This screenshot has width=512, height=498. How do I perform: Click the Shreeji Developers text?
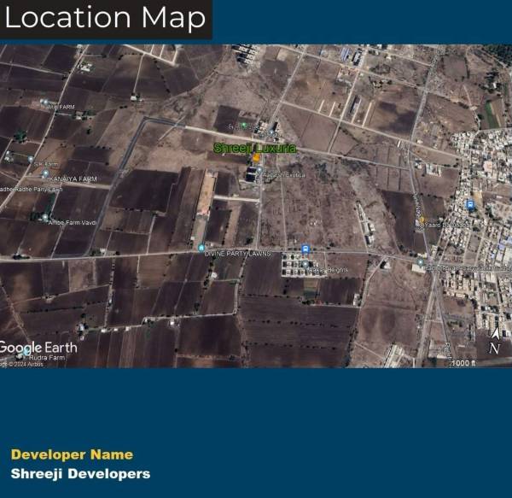[x=81, y=474]
